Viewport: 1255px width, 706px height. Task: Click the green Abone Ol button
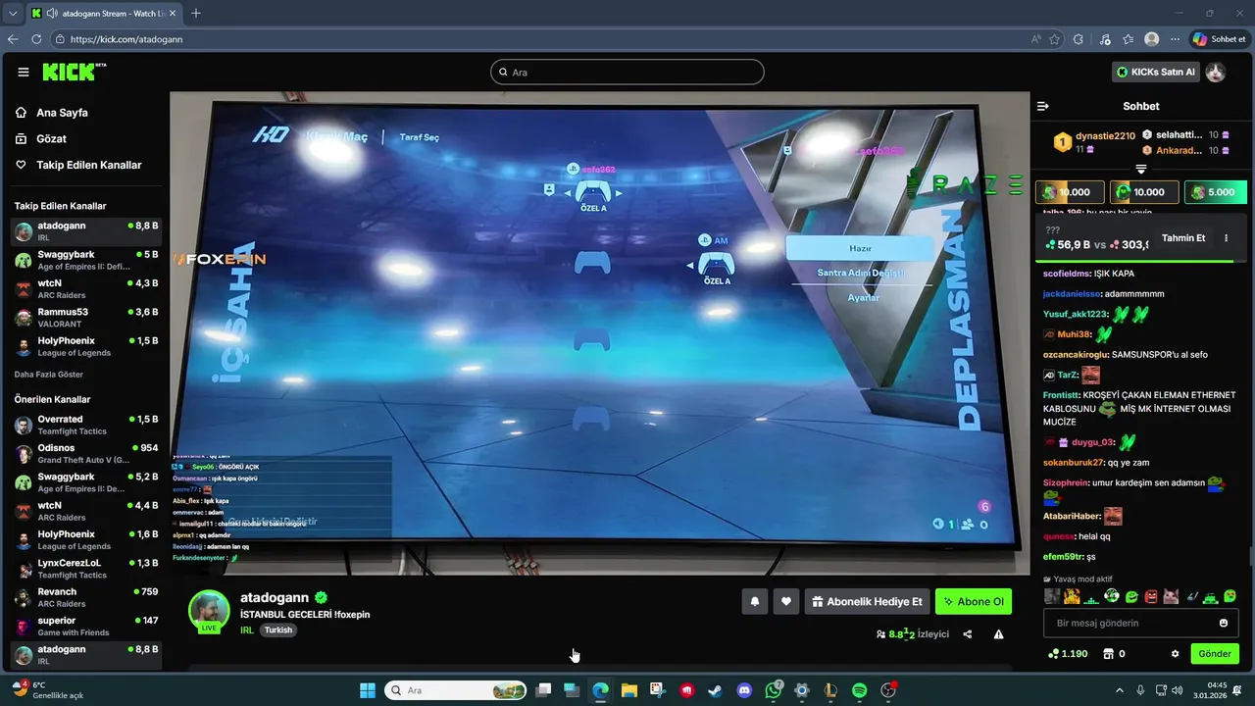click(974, 602)
